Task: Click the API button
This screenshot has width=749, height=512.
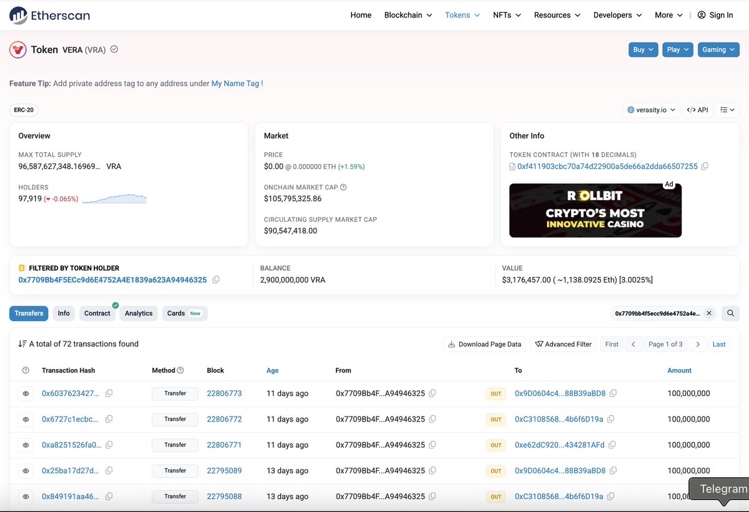Action: (x=697, y=110)
